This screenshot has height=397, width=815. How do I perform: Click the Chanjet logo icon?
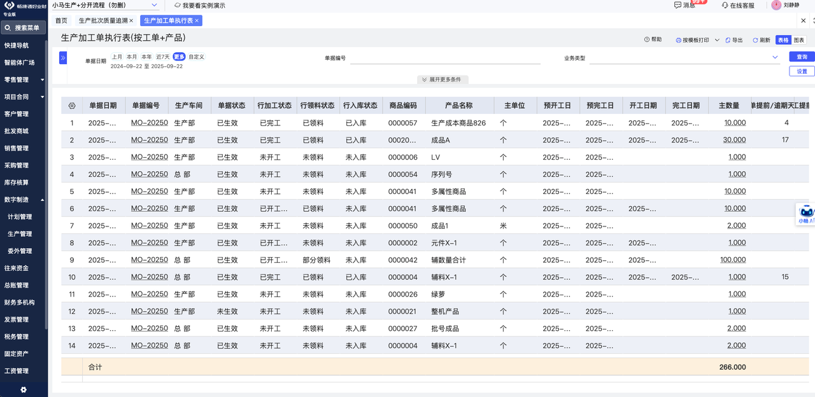(x=11, y=6)
